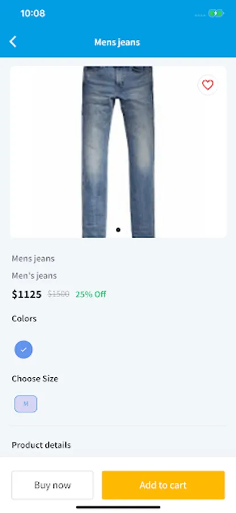236x513 pixels.
Task: Tap the signal dots in status bar
Action: [x=200, y=15]
